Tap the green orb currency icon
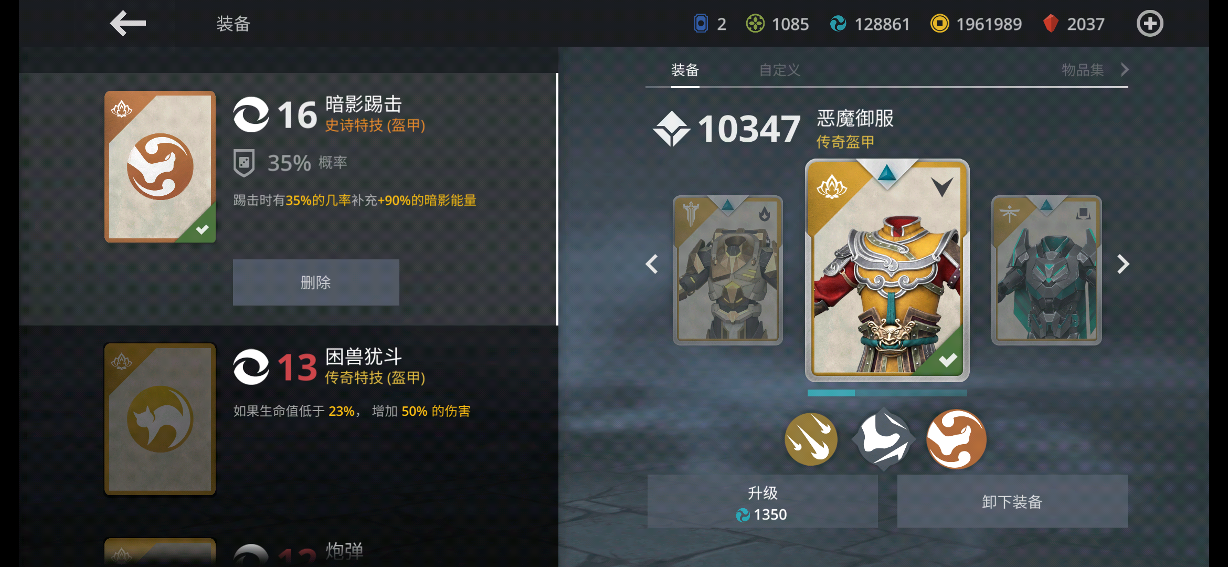 point(755,24)
